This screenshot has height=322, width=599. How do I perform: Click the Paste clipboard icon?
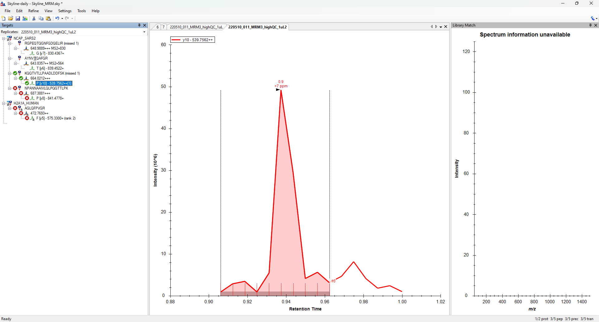48,18
